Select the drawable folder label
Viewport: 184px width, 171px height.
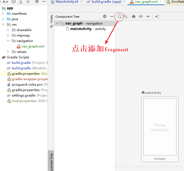click(24, 30)
